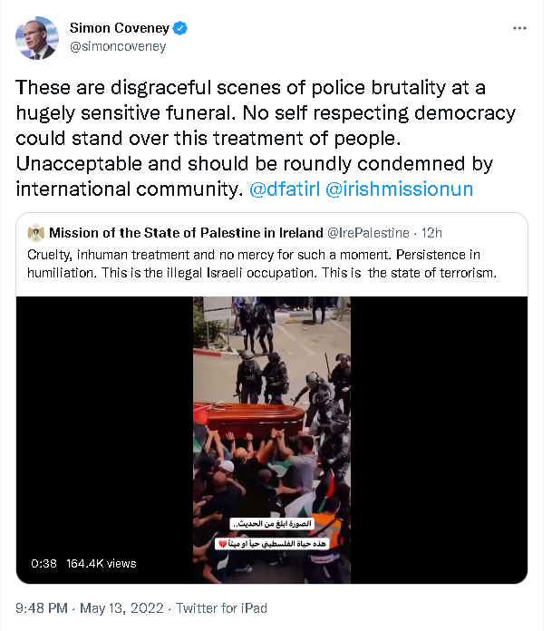
Task: Open Simon Coveney's profile avatar
Action: [37, 38]
